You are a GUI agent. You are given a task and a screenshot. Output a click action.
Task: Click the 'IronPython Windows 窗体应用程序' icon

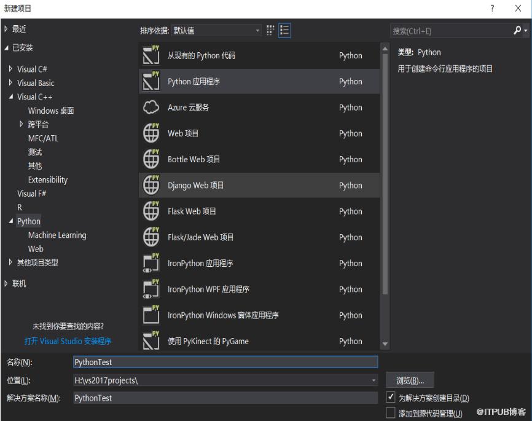(x=151, y=315)
